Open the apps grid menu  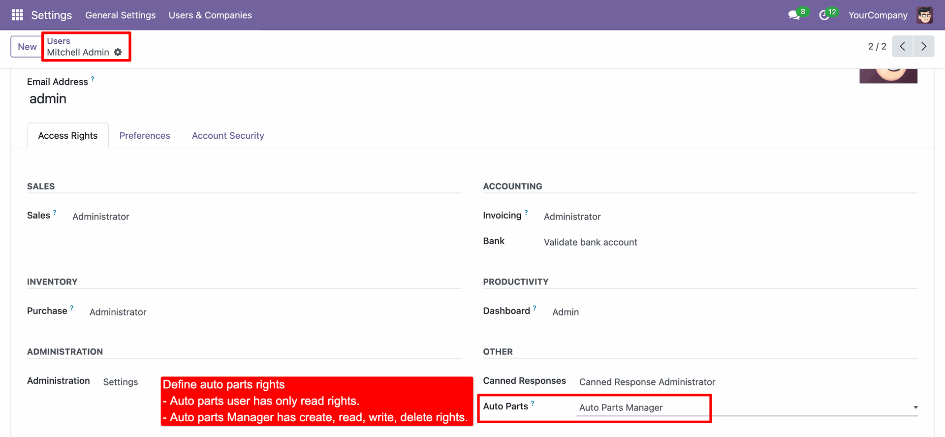pos(17,15)
